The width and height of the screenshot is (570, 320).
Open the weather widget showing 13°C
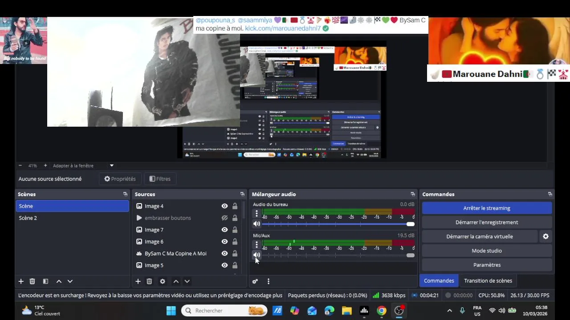(x=41, y=311)
